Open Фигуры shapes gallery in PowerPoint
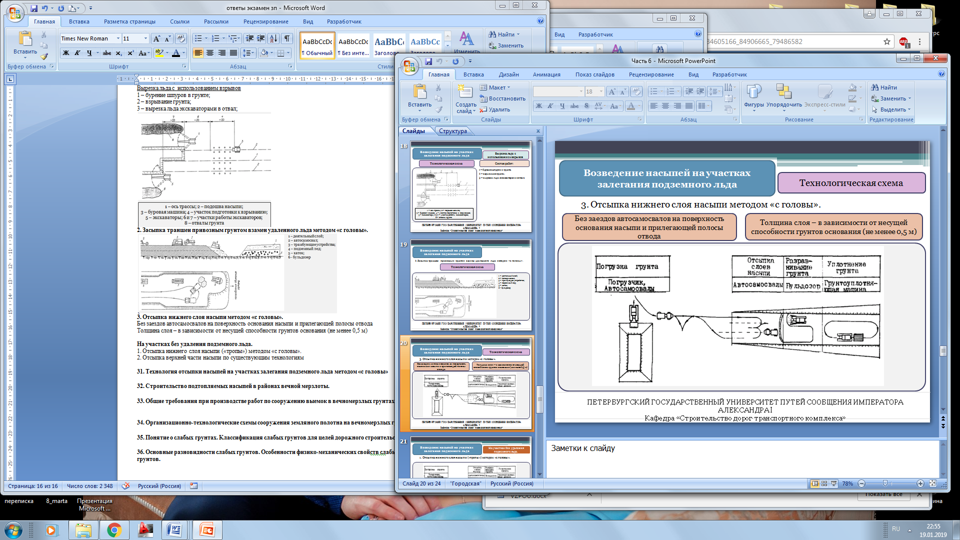The height and width of the screenshot is (540, 960). click(753, 95)
